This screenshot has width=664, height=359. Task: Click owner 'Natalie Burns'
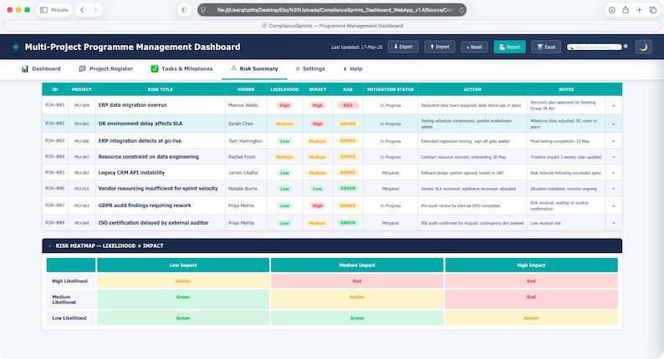[243, 189]
